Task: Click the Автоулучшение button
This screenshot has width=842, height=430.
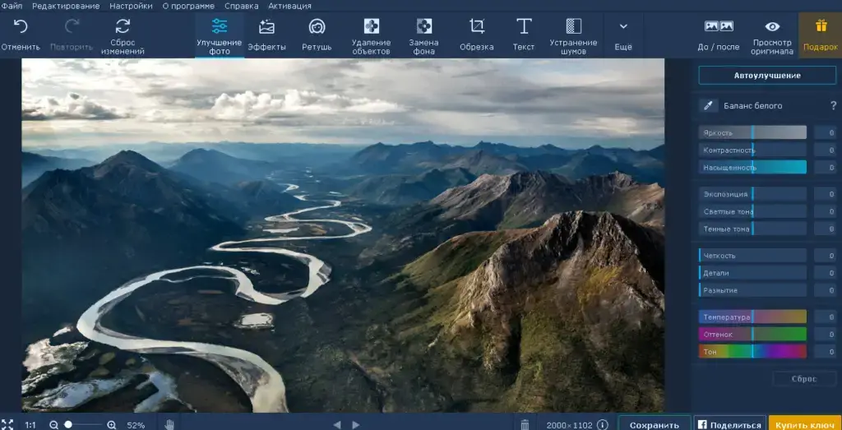Action: point(766,76)
